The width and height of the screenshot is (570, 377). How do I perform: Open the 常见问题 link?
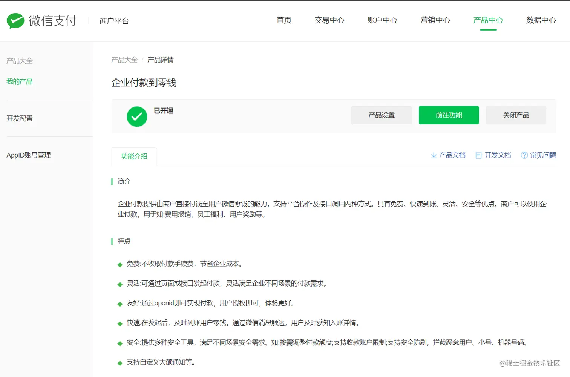[x=543, y=155]
